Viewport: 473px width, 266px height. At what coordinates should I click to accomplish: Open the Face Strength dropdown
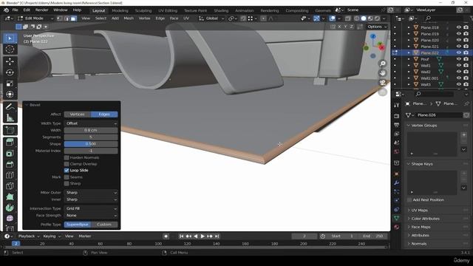pos(91,215)
